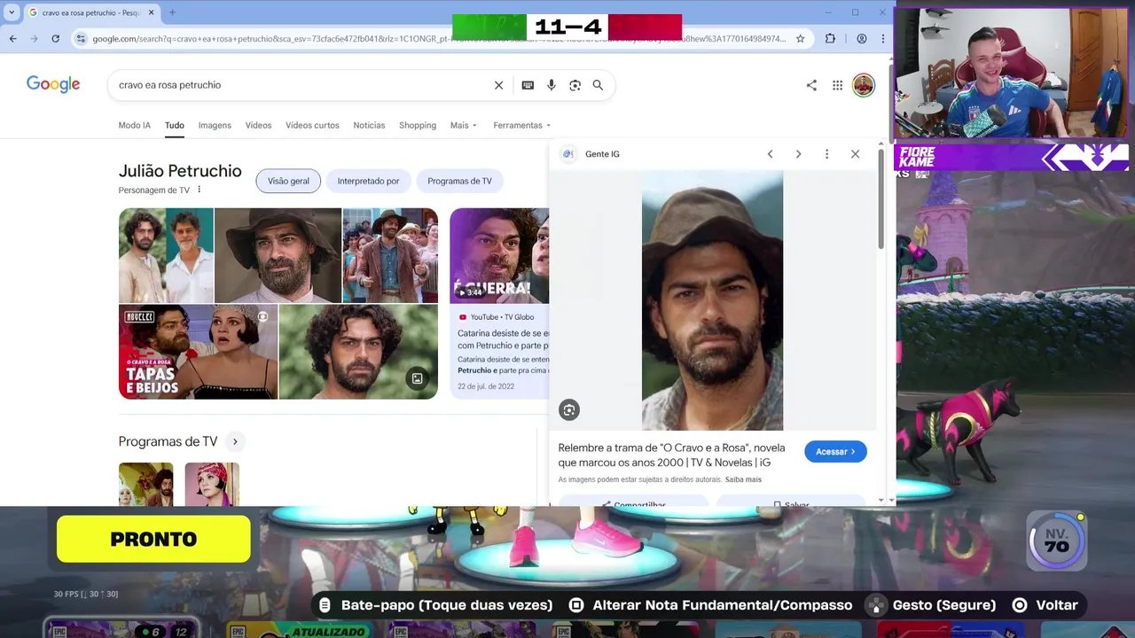This screenshot has height=638, width=1135.
Task: Clear the search box with the X
Action: pos(498,85)
